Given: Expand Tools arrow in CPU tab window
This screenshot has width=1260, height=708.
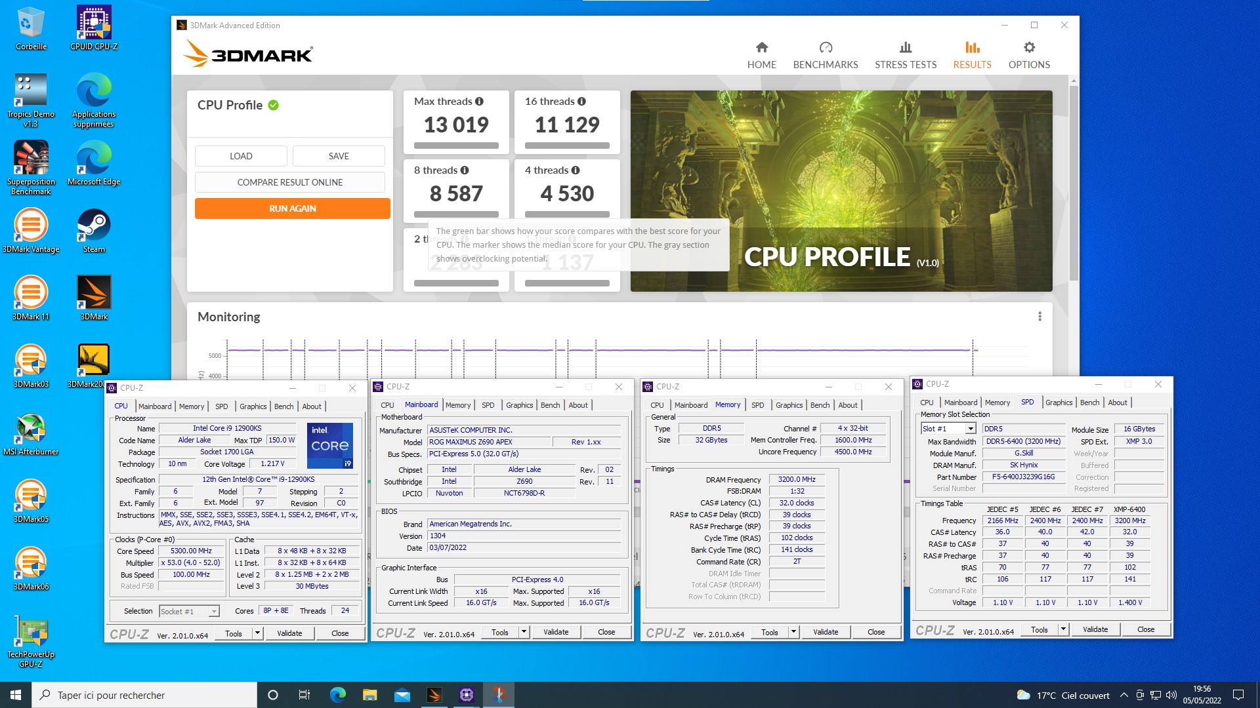Looking at the screenshot, I should coord(258,633).
